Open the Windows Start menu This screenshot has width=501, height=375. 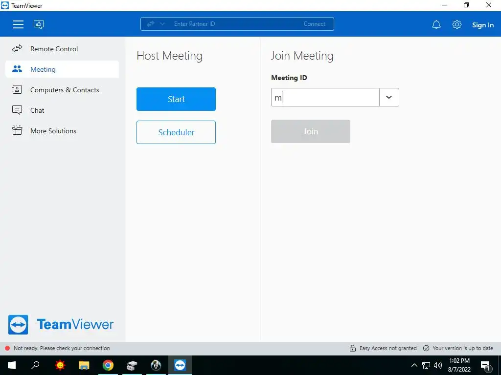pyautogui.click(x=12, y=365)
